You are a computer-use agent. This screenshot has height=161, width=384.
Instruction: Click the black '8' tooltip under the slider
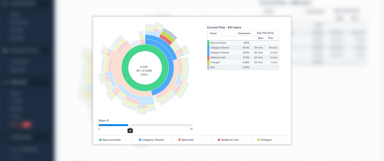click(130, 131)
